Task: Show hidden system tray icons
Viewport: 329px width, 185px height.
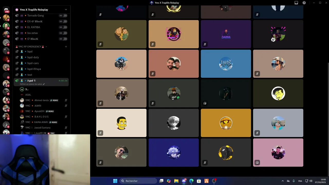Action: click(283, 181)
